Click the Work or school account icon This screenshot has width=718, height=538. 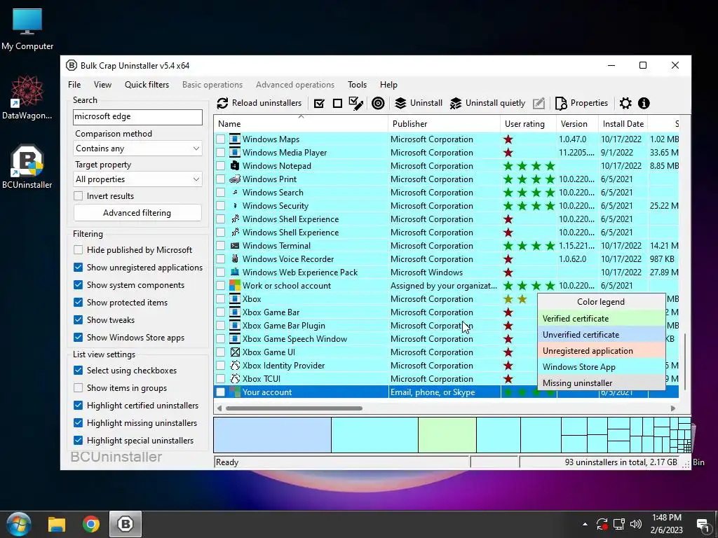[235, 286]
